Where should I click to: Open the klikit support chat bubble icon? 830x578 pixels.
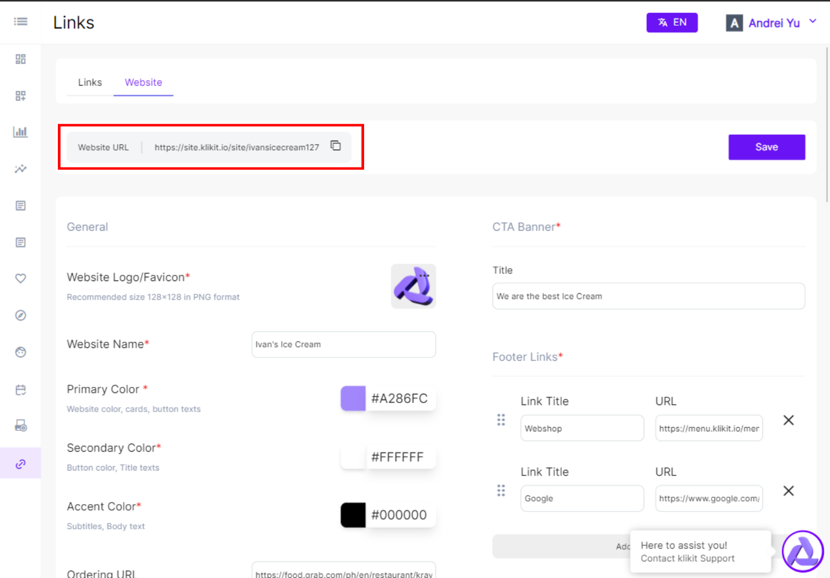803,551
